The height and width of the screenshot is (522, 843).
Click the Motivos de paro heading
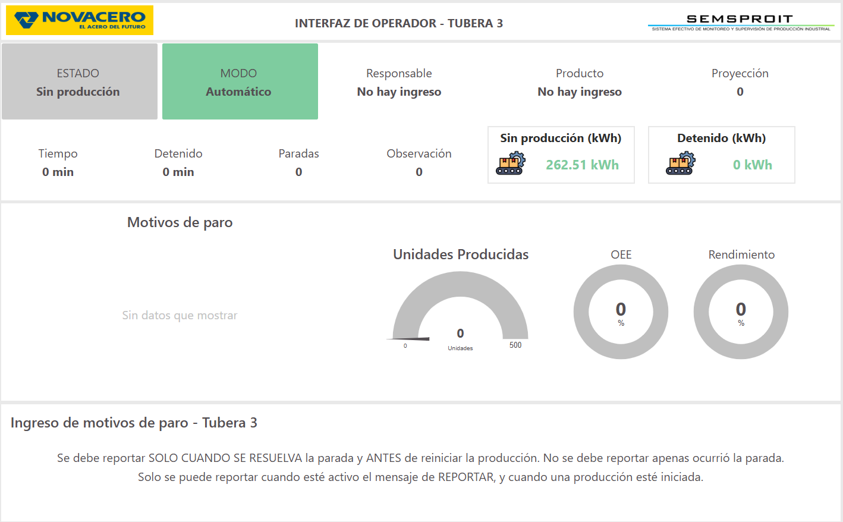click(180, 222)
